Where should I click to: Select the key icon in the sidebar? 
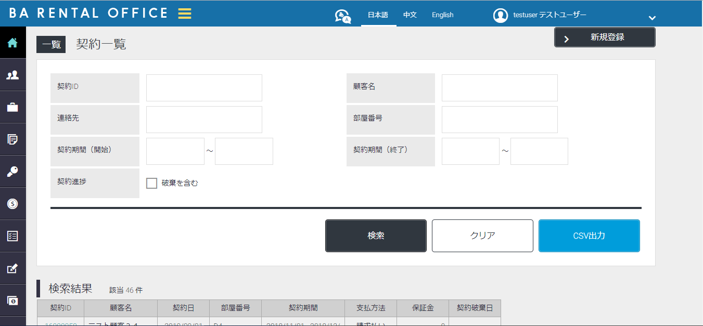click(x=12, y=172)
